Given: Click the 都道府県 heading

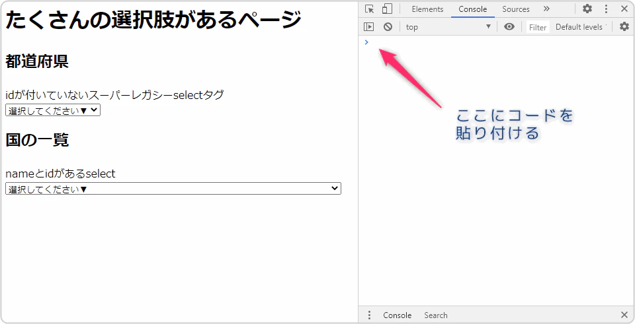Looking at the screenshot, I should pos(37,62).
